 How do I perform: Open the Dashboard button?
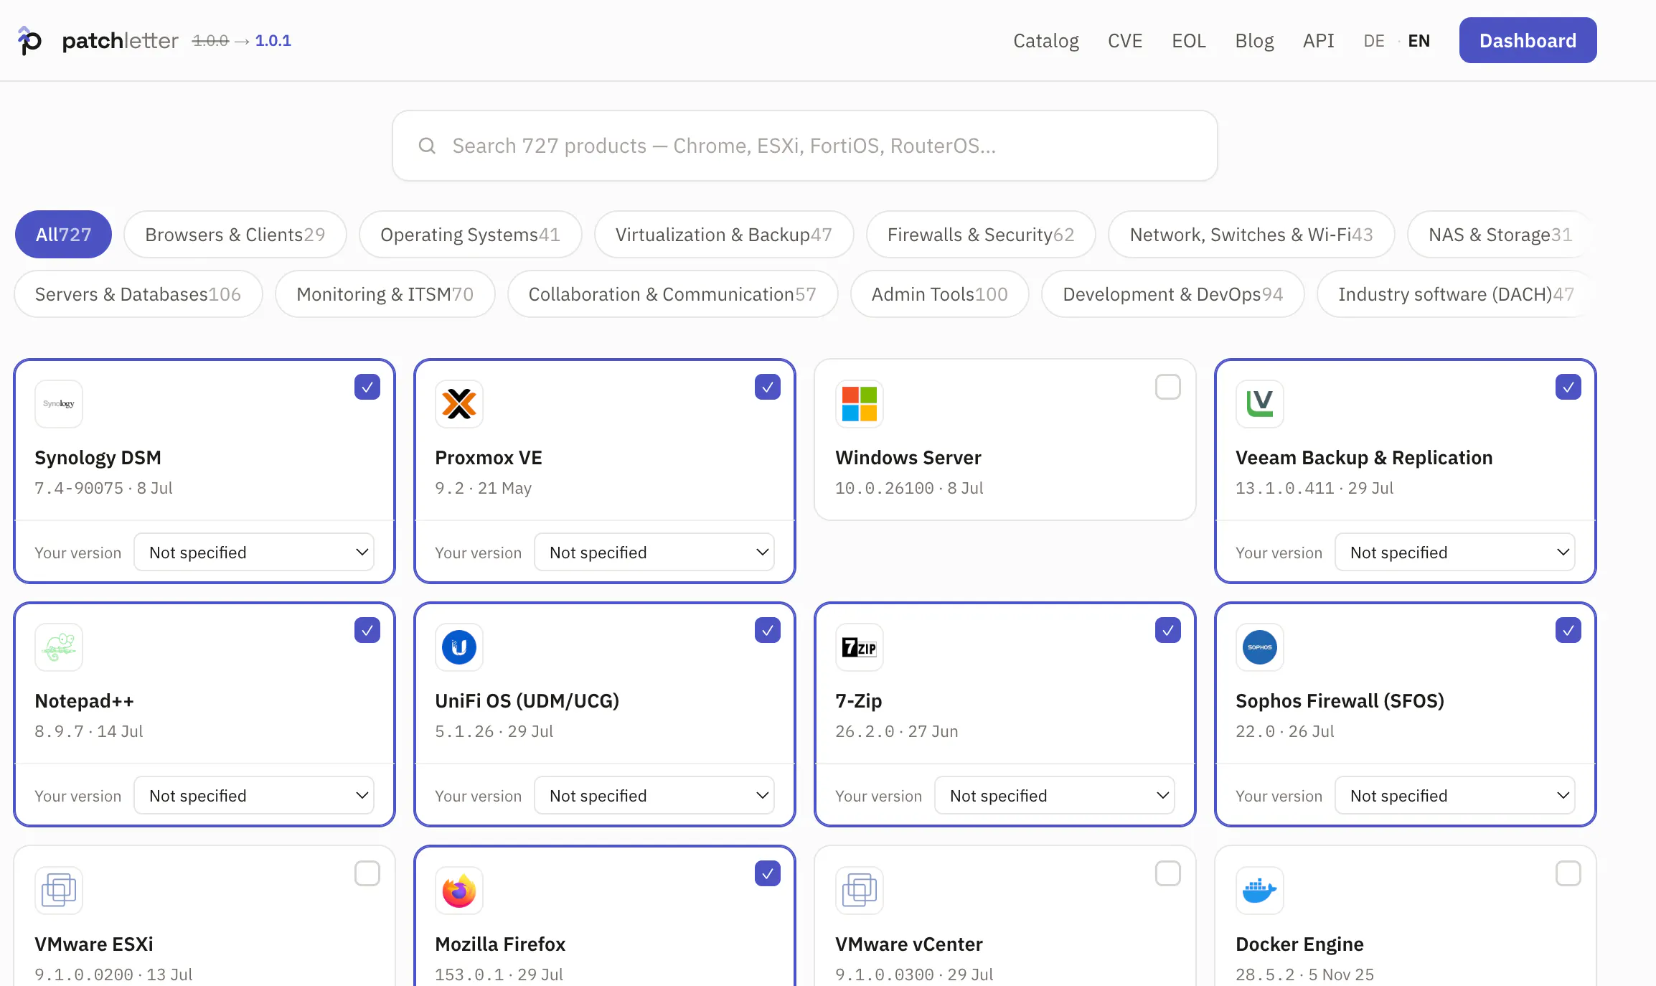click(x=1528, y=40)
